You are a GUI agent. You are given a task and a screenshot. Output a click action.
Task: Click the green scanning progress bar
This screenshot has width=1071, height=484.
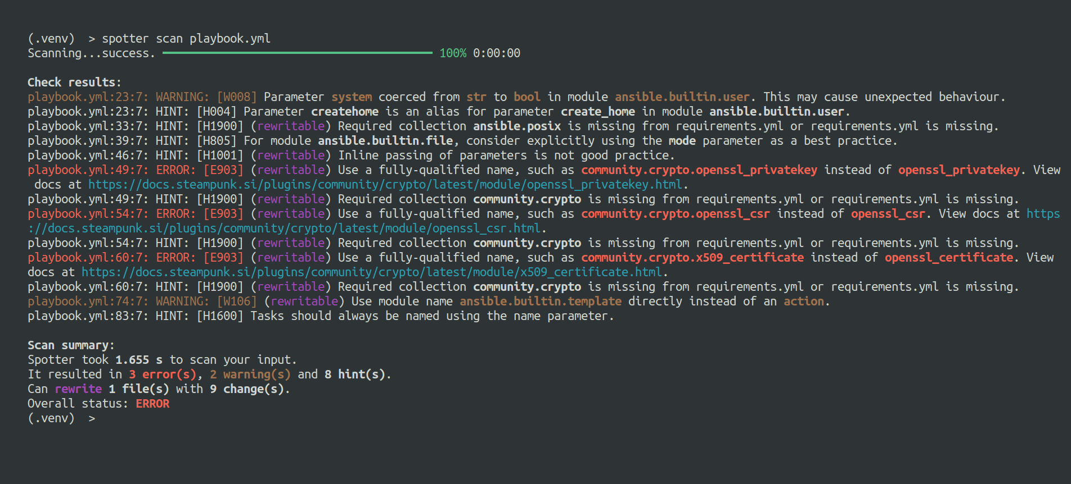tap(297, 53)
